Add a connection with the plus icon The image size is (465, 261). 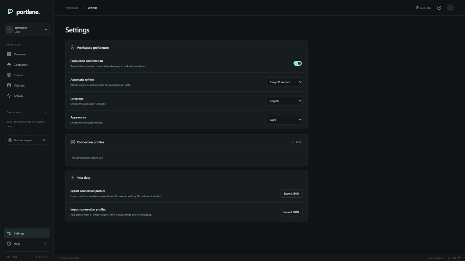pyautogui.click(x=45, y=112)
